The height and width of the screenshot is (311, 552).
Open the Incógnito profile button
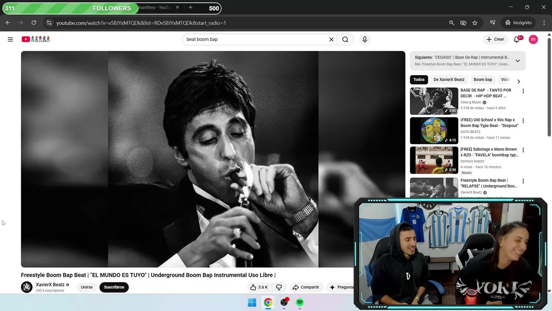[x=519, y=22]
